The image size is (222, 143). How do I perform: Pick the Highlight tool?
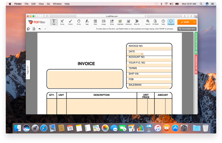point(120,22)
